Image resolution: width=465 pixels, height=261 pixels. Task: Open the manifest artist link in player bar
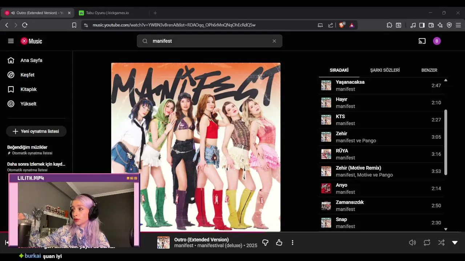(184, 245)
